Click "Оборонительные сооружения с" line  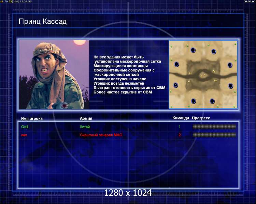point(124,70)
